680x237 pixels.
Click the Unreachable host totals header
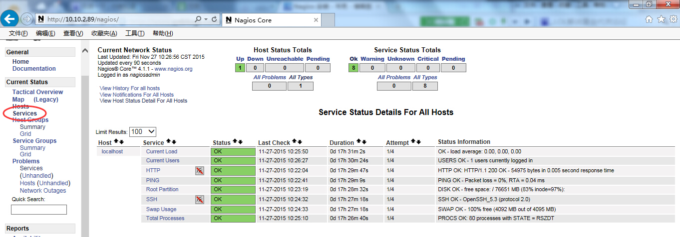285,59
